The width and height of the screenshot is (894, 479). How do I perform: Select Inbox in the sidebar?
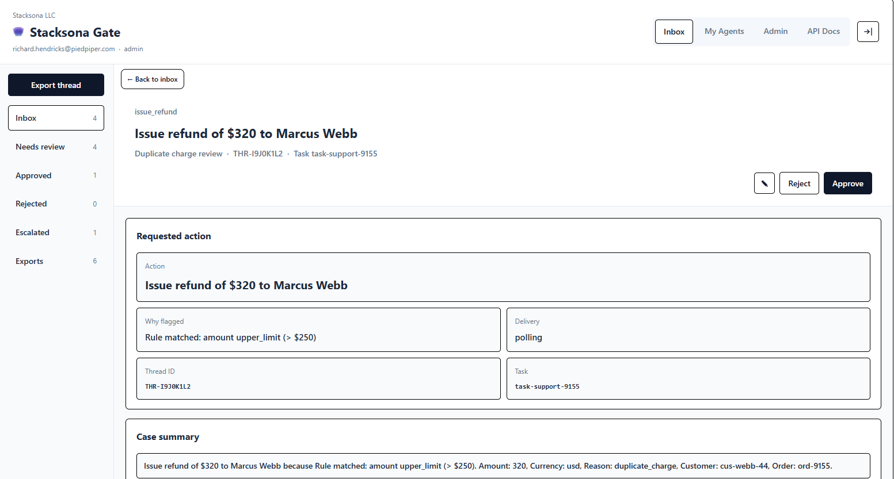56,118
